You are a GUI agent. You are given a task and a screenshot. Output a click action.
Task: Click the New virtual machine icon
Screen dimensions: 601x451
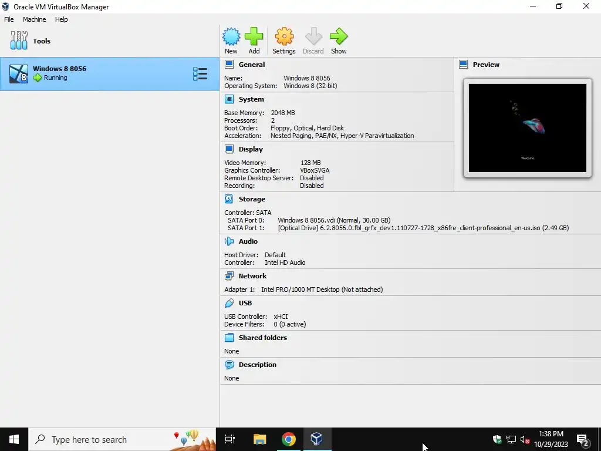click(231, 37)
